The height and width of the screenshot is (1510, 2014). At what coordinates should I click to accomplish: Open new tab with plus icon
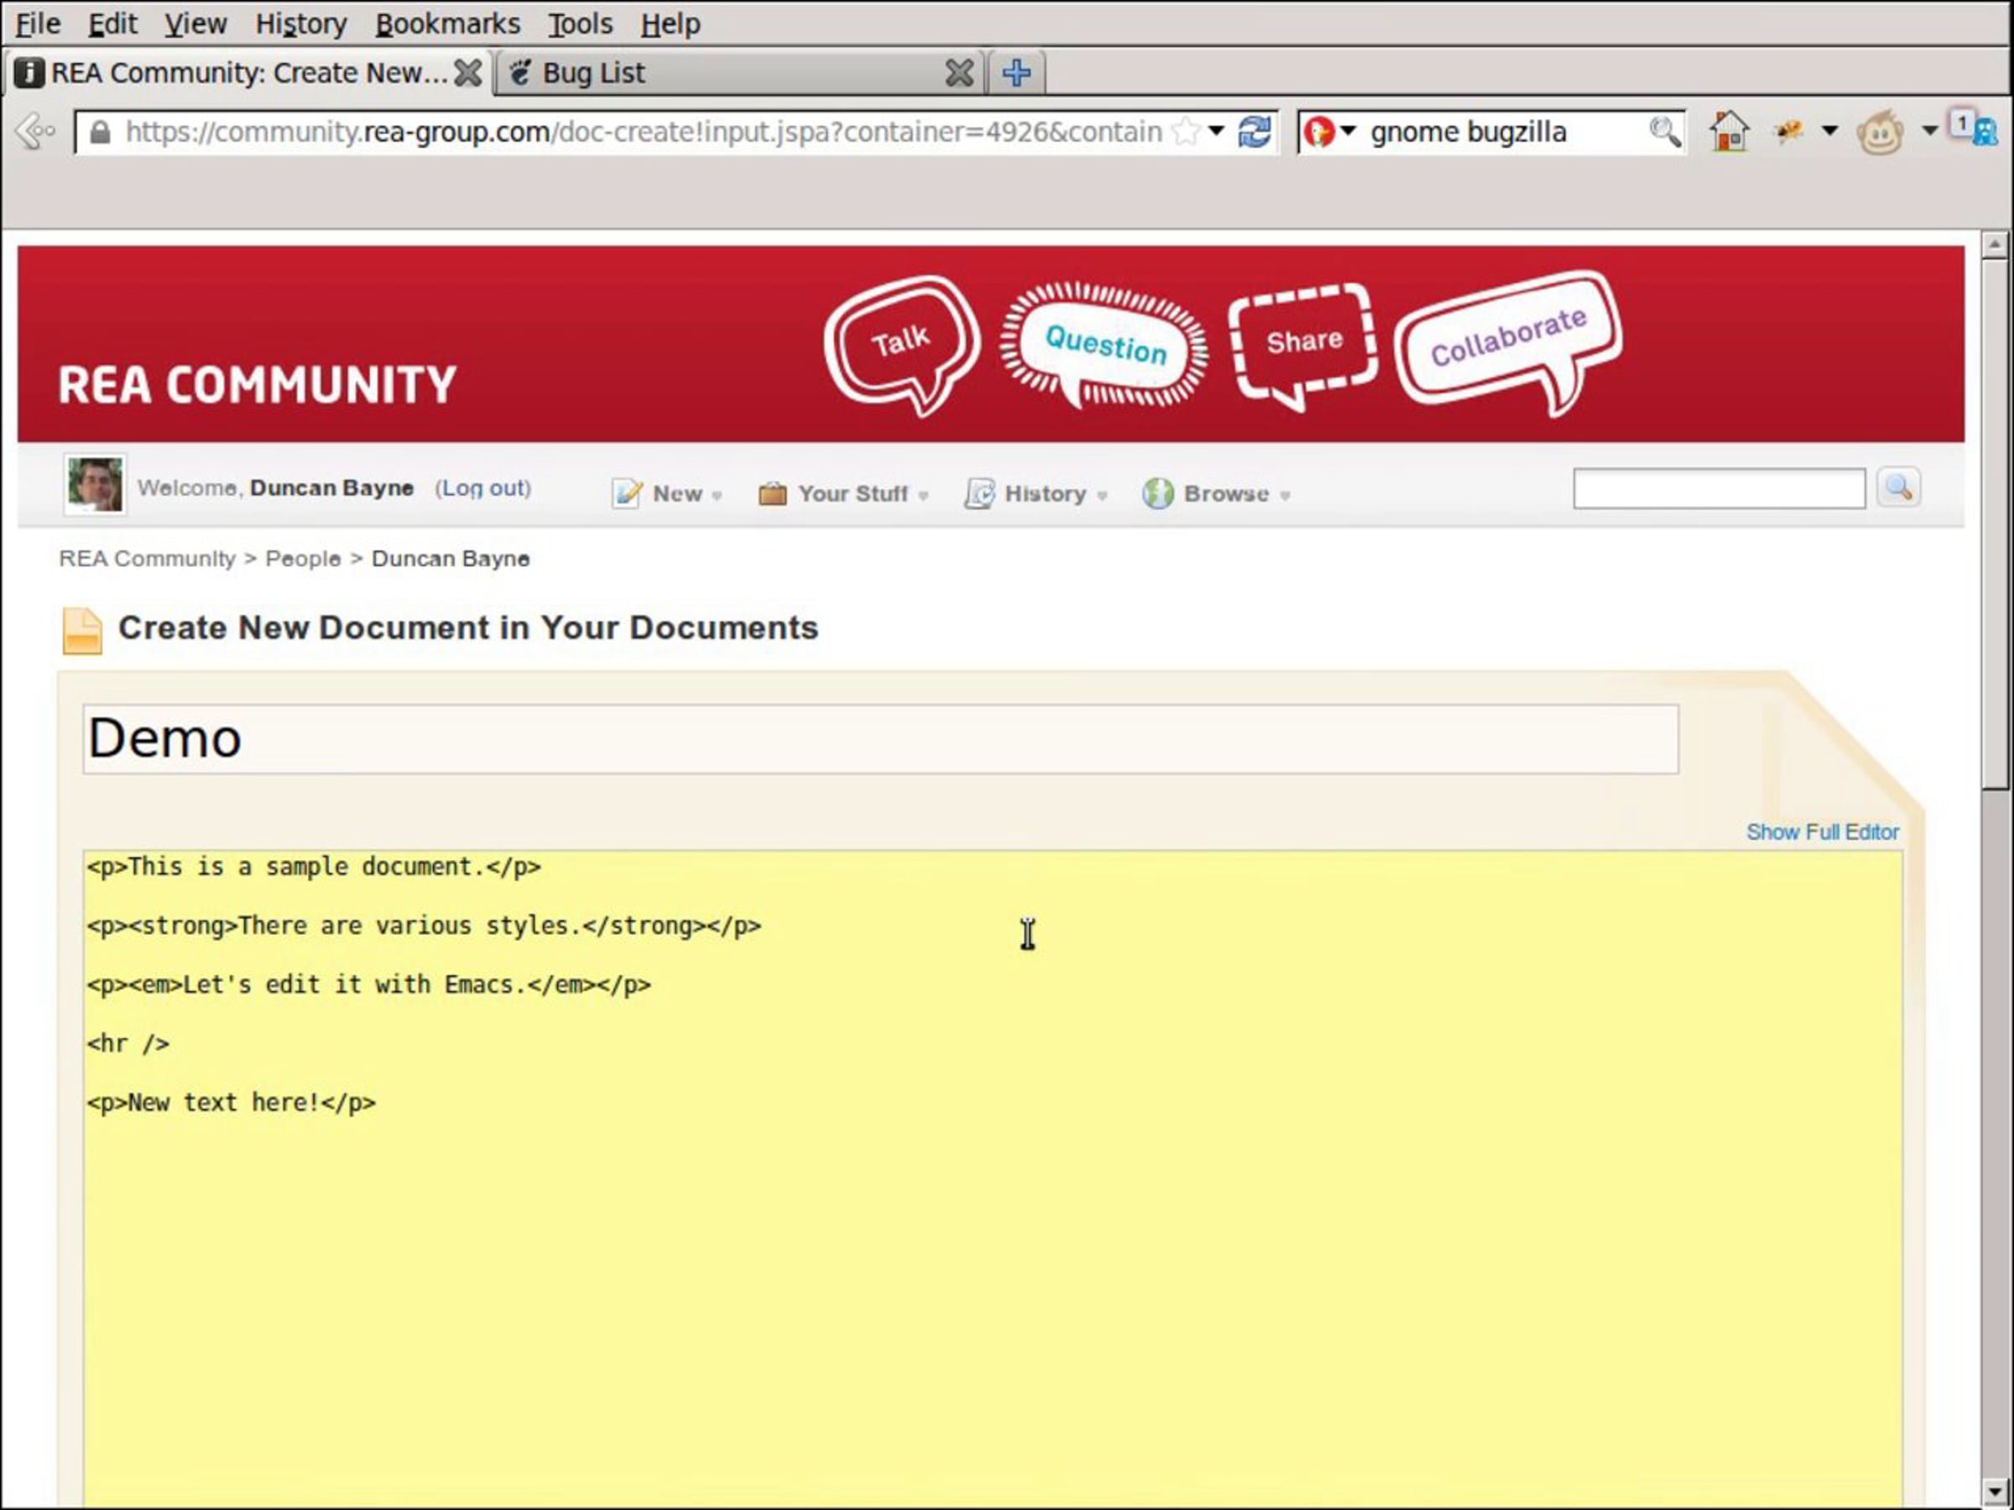click(x=1016, y=73)
